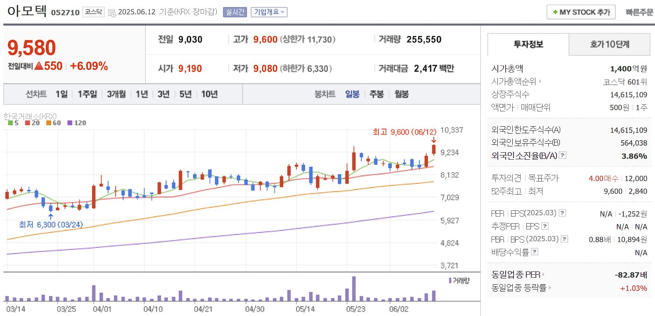Select the 1일 line chart period
The width and height of the screenshot is (655, 316).
point(62,94)
